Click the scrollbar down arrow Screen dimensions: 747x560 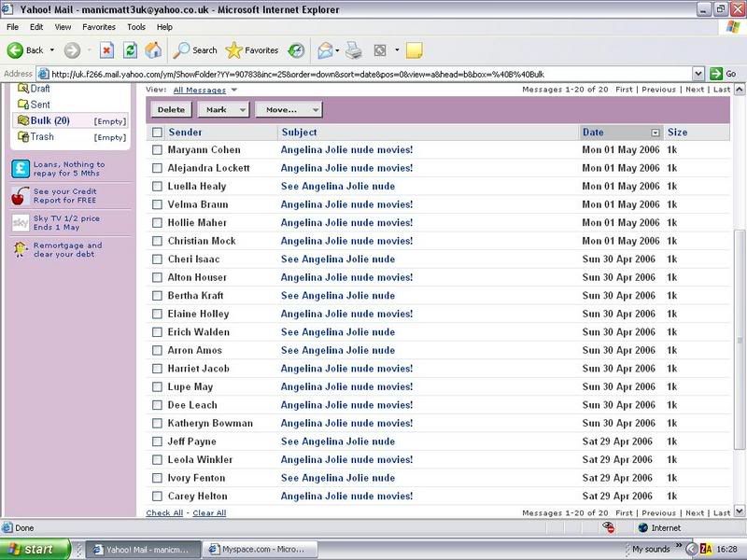pyautogui.click(x=740, y=511)
